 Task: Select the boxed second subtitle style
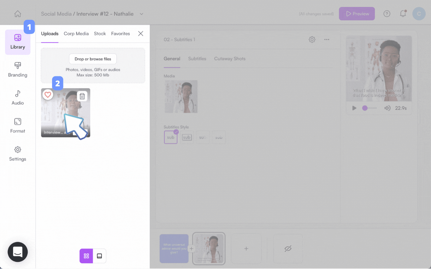187,137
